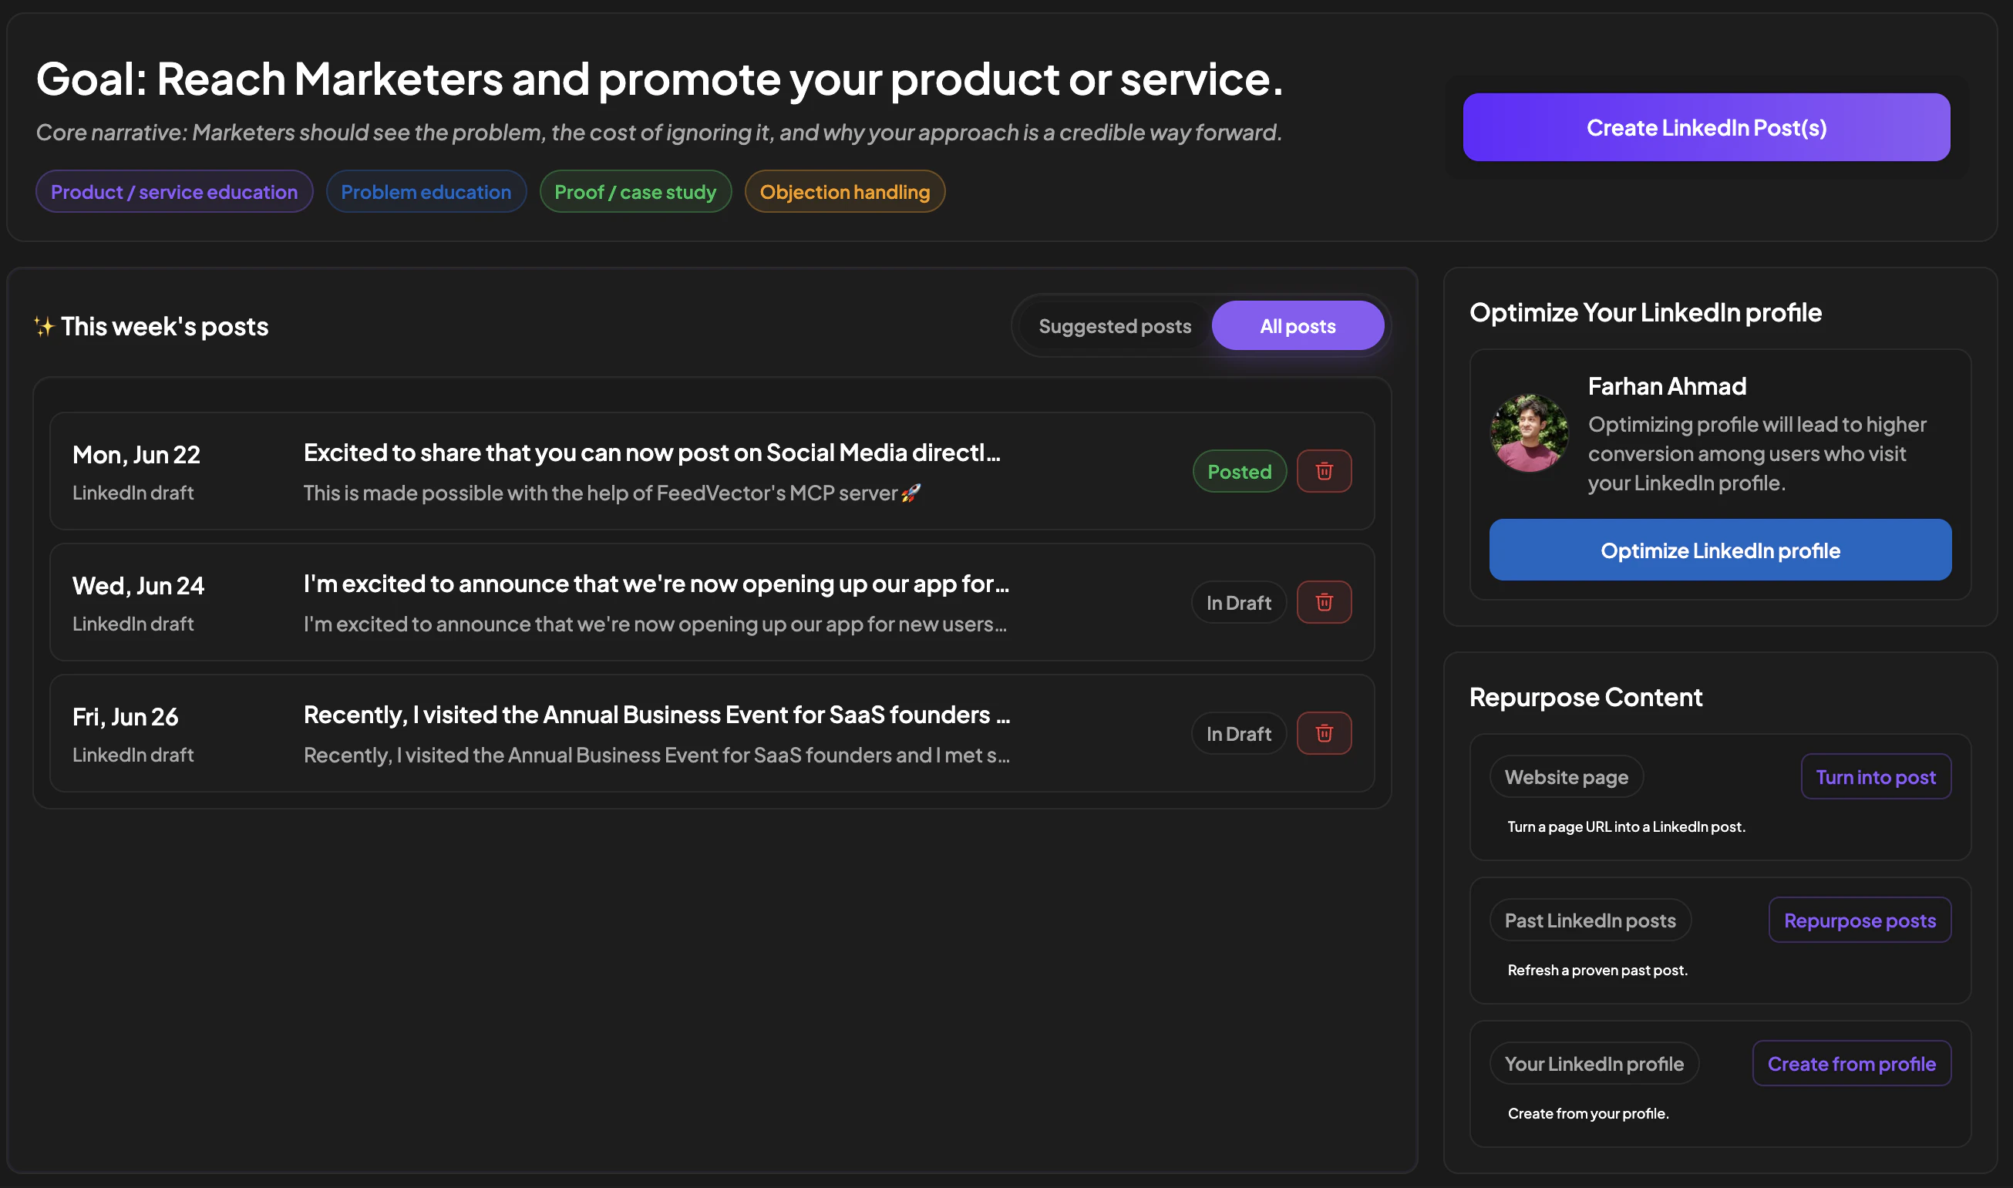Select Product / service education tag

[173, 191]
